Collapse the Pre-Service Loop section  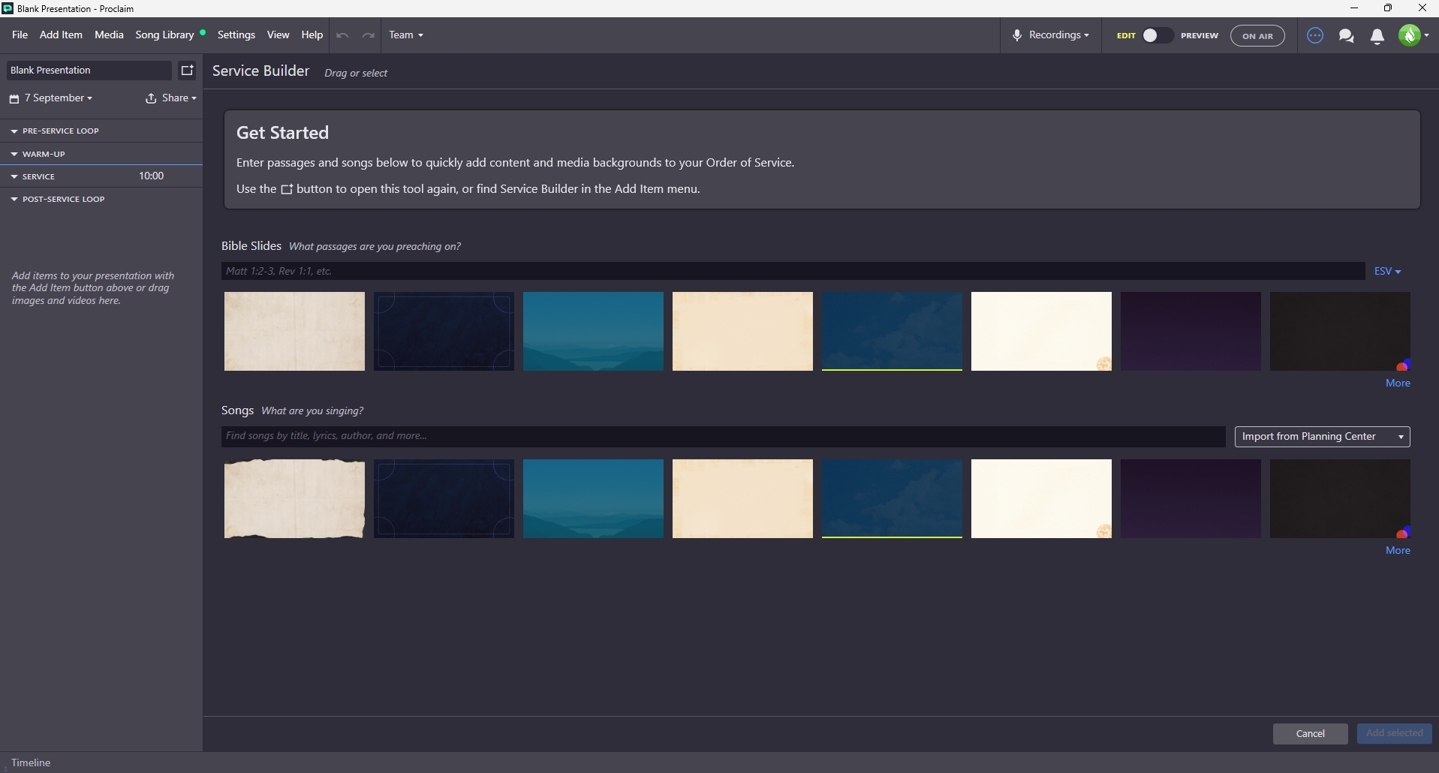[14, 131]
